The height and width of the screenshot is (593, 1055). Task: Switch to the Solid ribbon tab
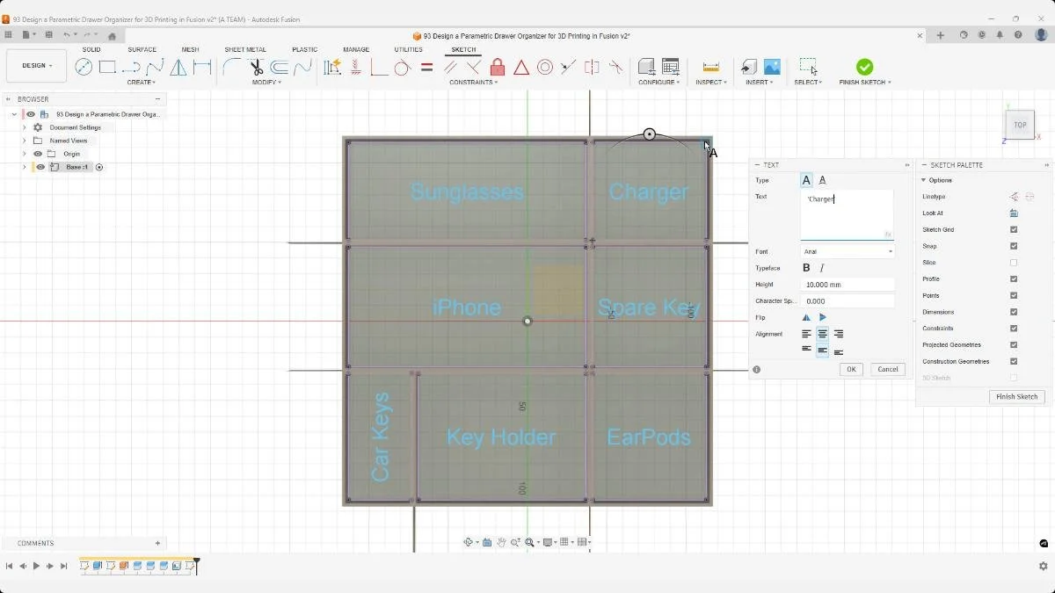click(91, 49)
